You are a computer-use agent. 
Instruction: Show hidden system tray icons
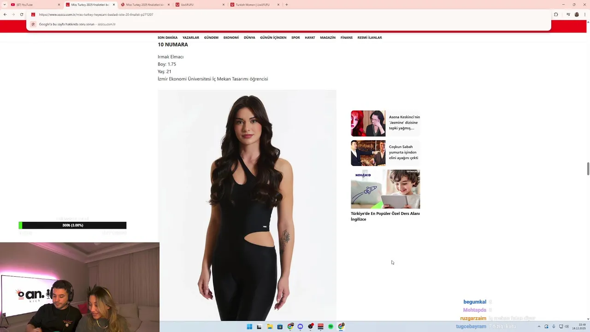coord(539,326)
